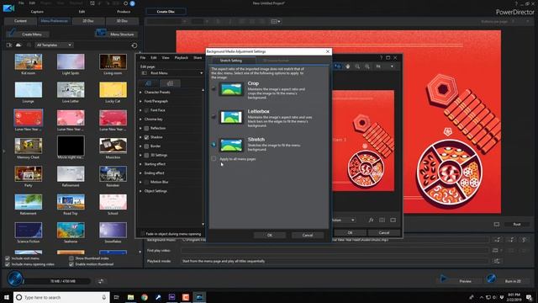The width and height of the screenshot is (538, 303).
Task: Select the Crop radio option
Action: pos(214,88)
